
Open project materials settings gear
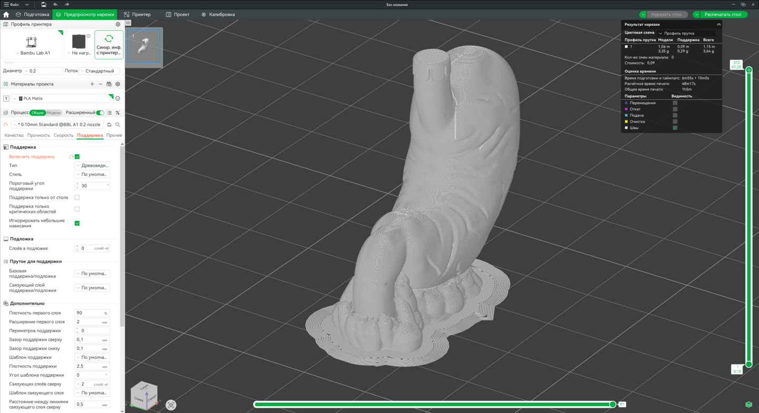pos(118,84)
